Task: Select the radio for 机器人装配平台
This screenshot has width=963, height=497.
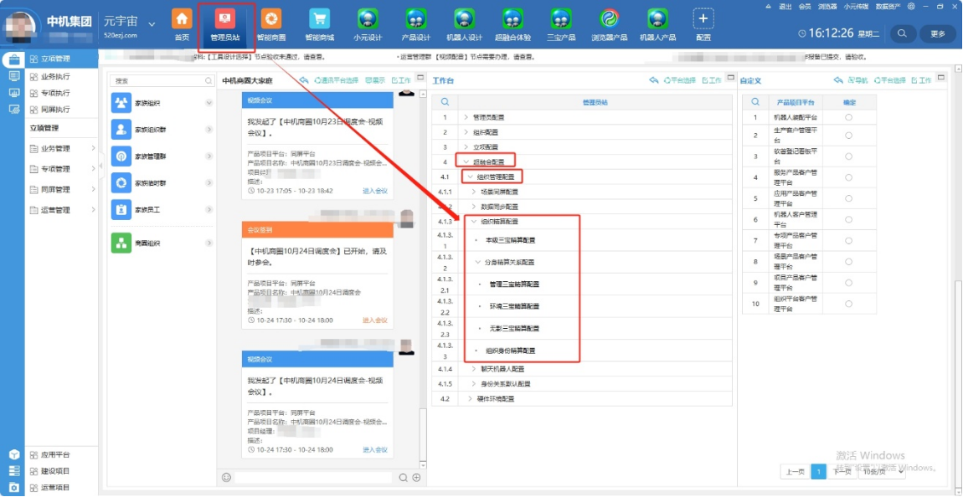Action: 849,117
